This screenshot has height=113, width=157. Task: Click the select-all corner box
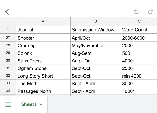(x=8, y=22)
